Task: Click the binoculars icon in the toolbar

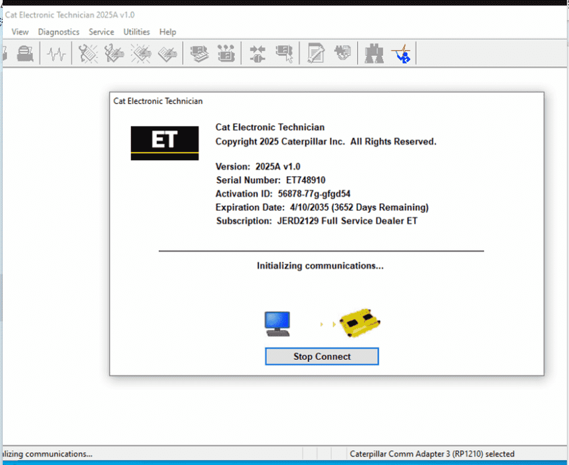Action: 374,54
